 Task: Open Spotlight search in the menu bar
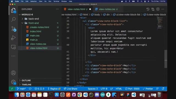click(141, 1)
